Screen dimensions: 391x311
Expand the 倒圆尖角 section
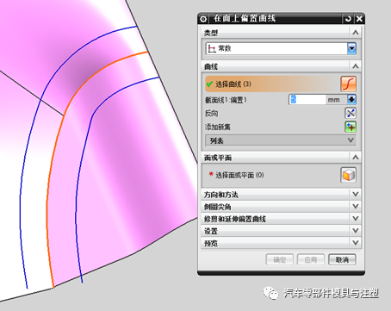[x=281, y=207]
